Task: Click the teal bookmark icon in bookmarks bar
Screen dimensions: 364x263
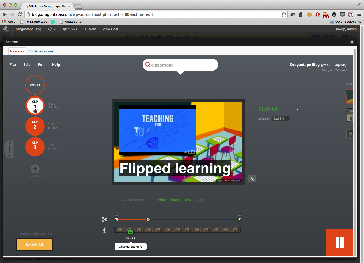Action: [53, 22]
